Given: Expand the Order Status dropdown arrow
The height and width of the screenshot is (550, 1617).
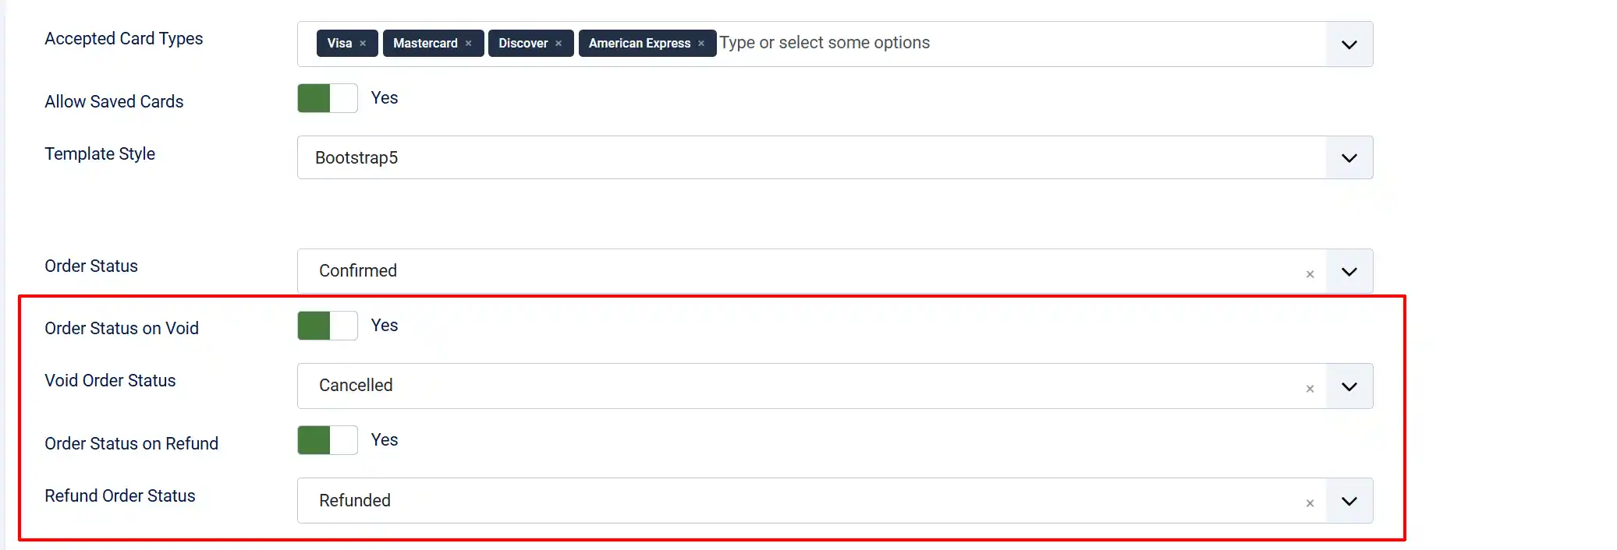Looking at the screenshot, I should click(x=1349, y=271).
